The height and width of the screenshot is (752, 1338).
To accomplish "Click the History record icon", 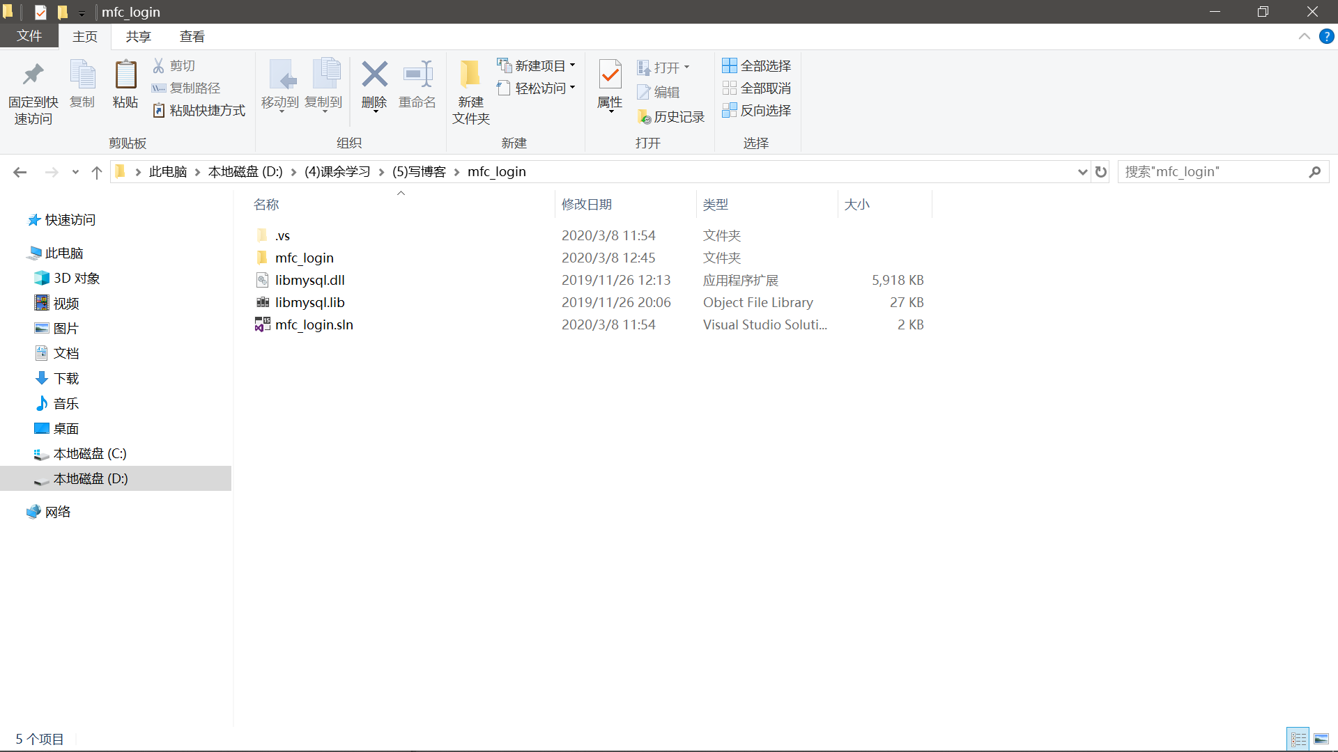I will tap(644, 117).
